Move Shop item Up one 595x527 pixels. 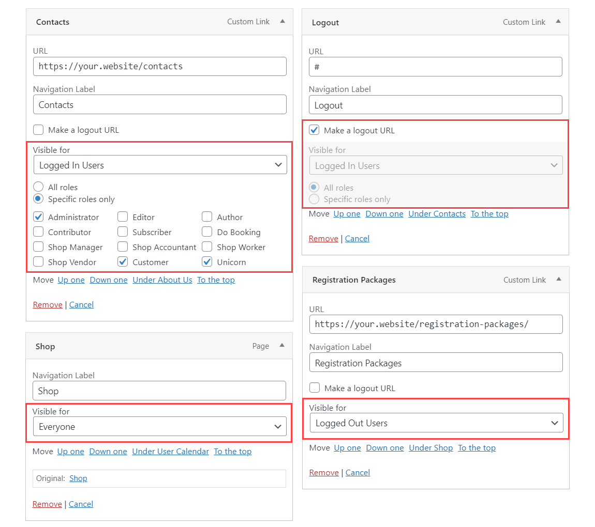pos(70,451)
